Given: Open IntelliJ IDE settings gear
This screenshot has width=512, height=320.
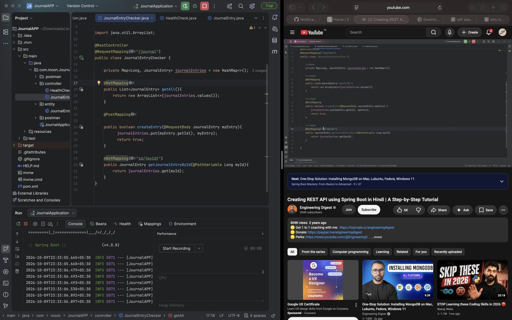Looking at the screenshot, I should pos(252,6).
